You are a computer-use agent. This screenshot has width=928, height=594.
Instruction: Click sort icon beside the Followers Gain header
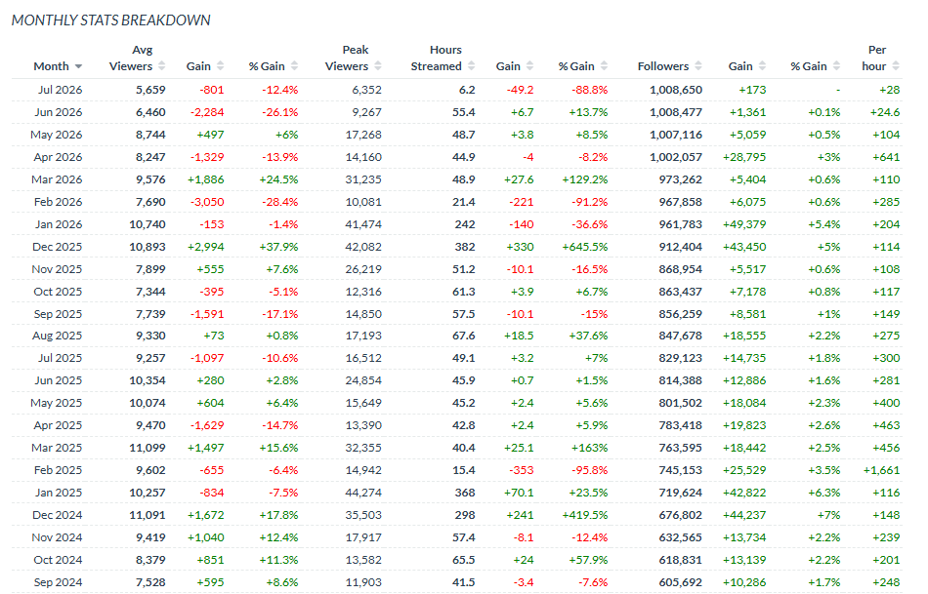click(762, 66)
